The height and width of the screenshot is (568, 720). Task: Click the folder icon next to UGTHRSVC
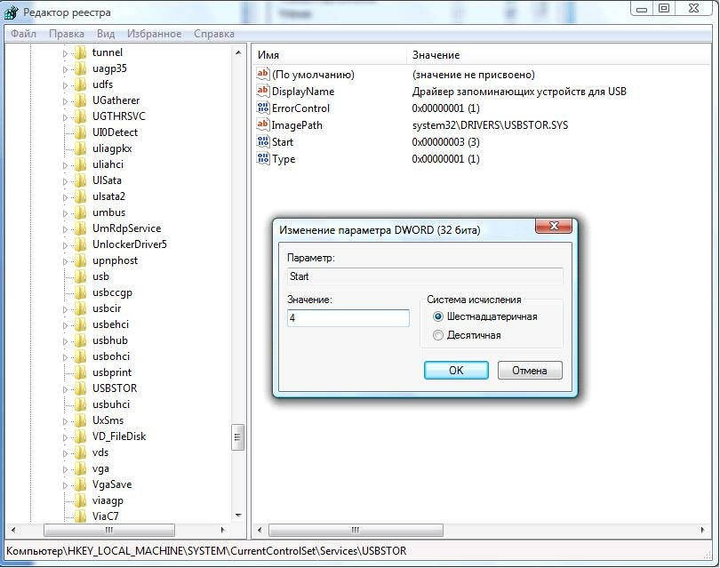(x=80, y=116)
